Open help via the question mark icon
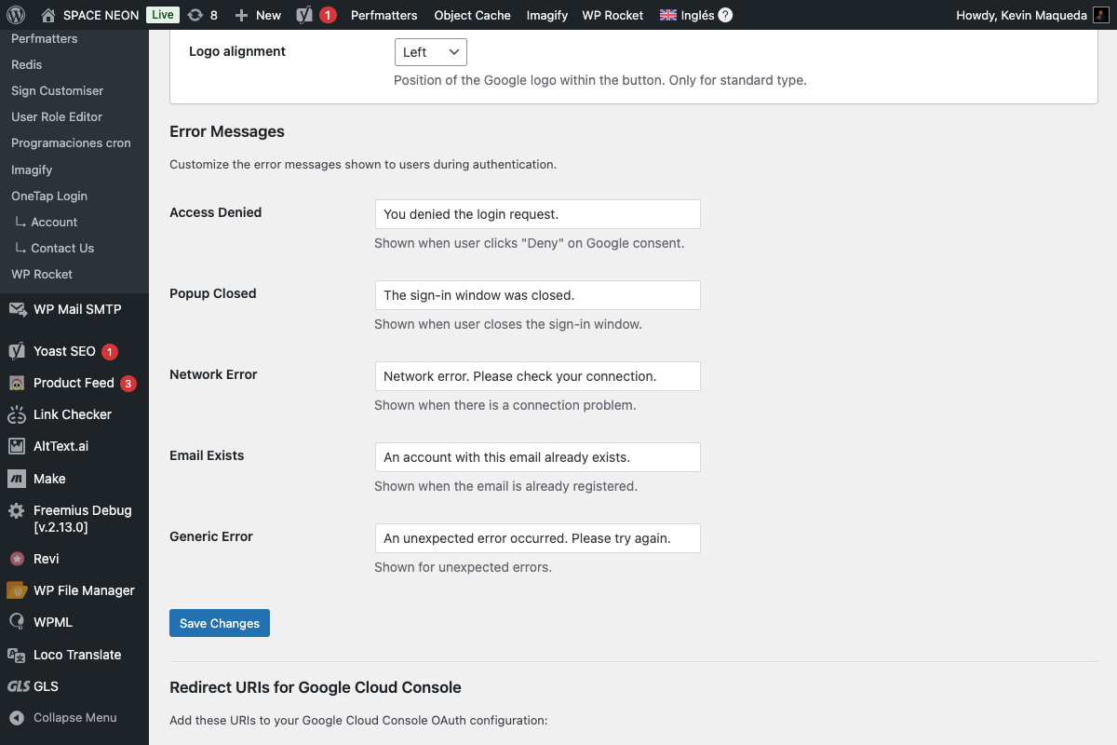 [724, 15]
